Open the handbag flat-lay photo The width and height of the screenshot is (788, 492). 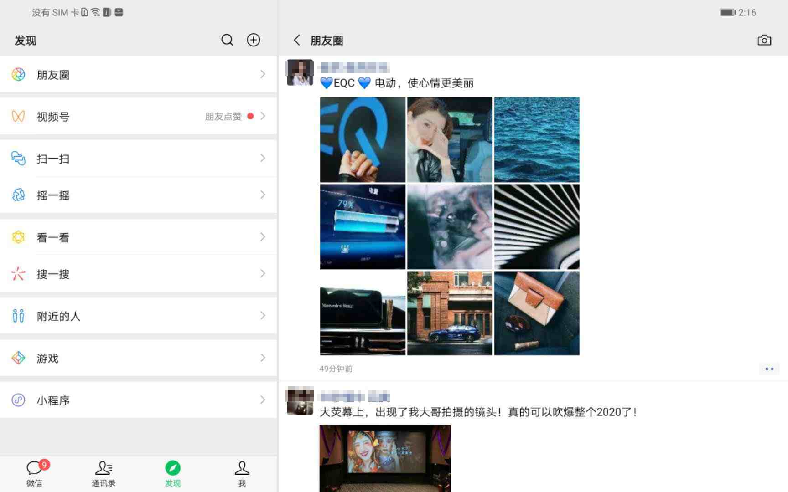(x=537, y=313)
